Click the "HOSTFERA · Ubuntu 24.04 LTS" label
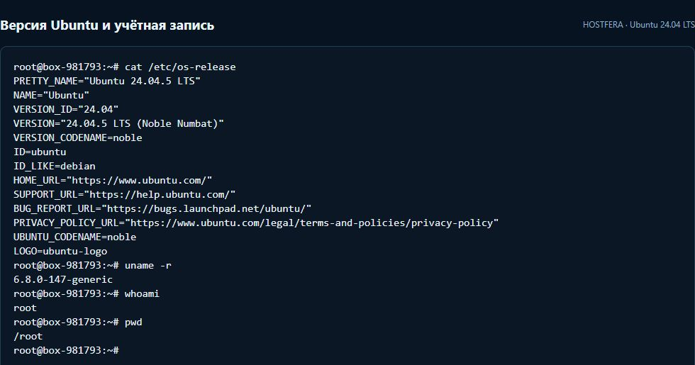695x365 pixels. coord(639,25)
